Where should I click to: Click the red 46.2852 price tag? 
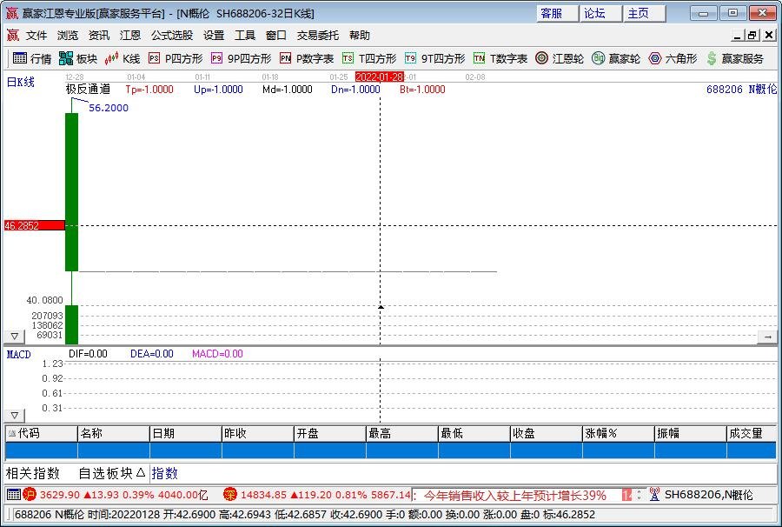(x=35, y=225)
